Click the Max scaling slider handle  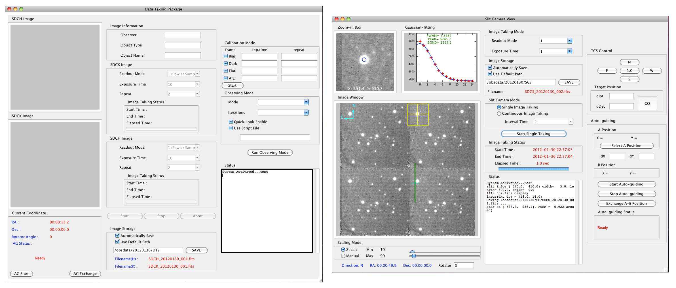coord(414,256)
